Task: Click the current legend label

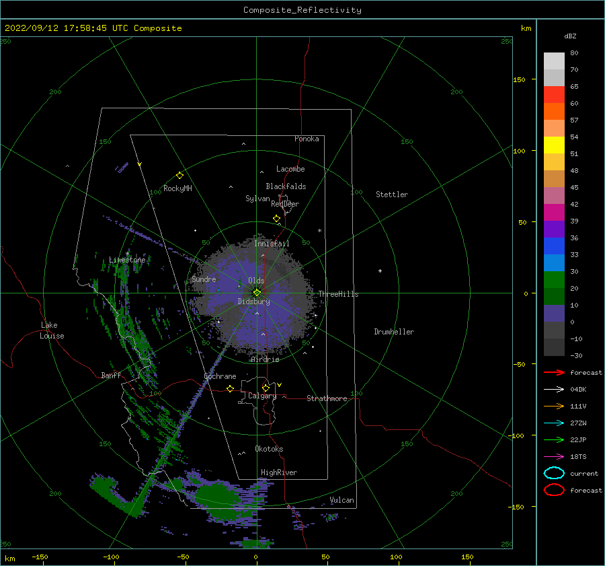Action: 583,473
